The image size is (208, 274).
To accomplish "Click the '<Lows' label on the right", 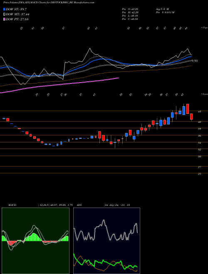I will click(x=204, y=94).
